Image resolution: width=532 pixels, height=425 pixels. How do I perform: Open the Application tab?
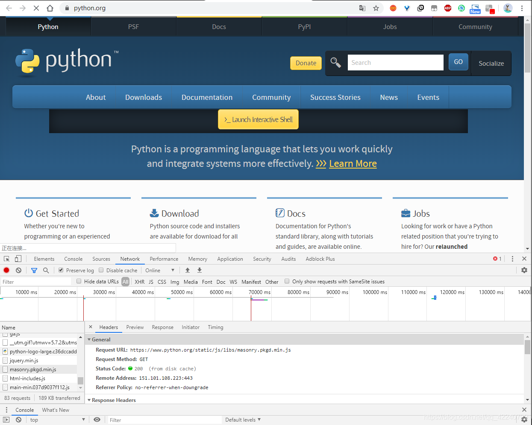(x=230, y=259)
